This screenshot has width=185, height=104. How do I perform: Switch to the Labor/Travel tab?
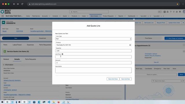[17, 45]
